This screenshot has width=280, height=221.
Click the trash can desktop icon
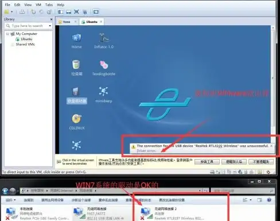click(x=76, y=68)
